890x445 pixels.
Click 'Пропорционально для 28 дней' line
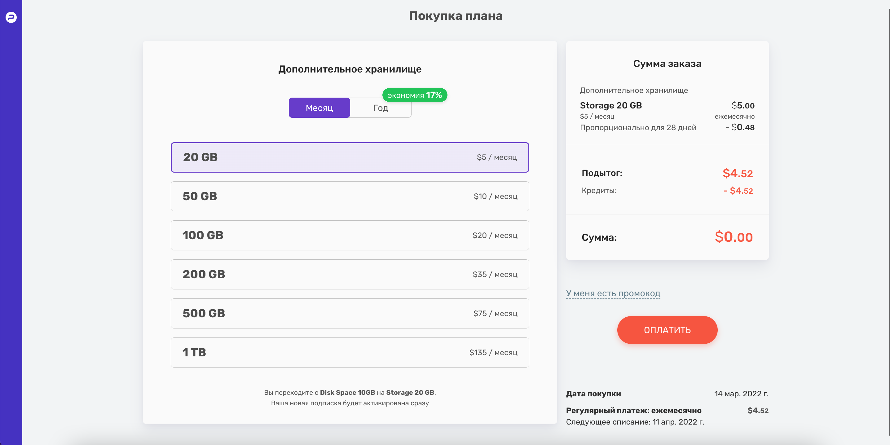coord(638,127)
